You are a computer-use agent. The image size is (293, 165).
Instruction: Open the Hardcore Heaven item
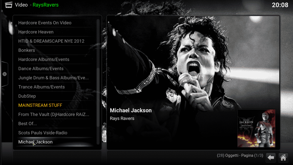(55, 32)
